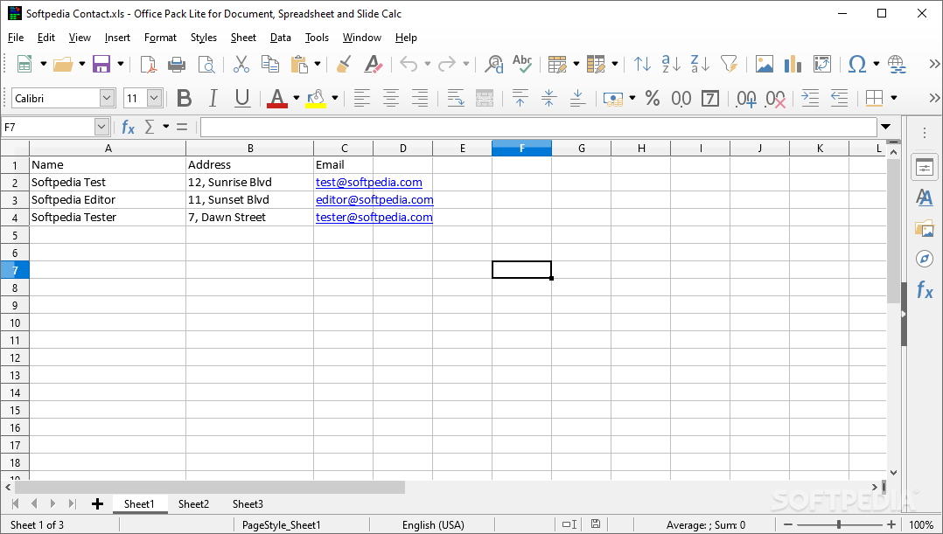943x534 pixels.
Task: Insert Image icon
Action: tap(765, 64)
